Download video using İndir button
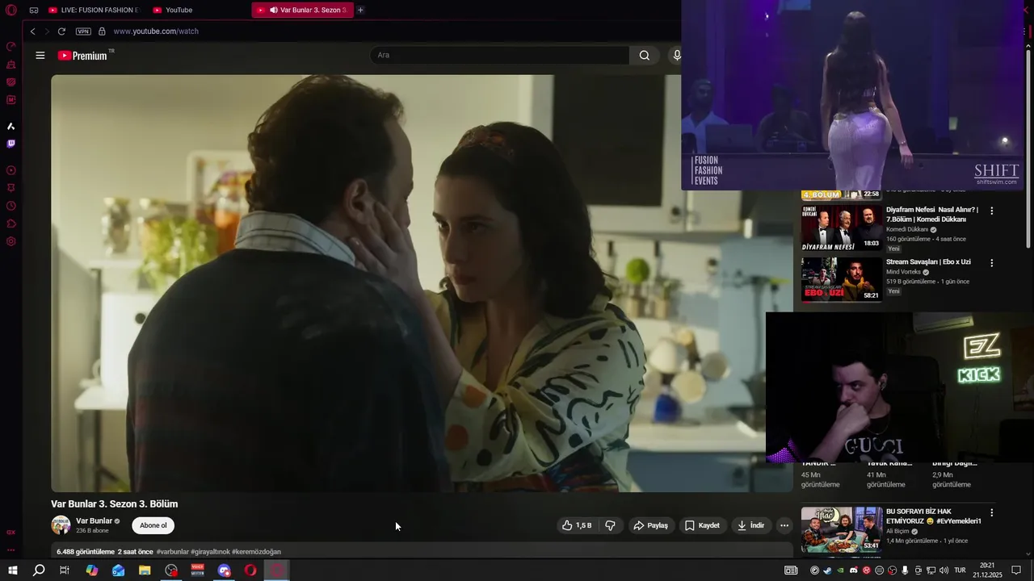This screenshot has width=1034, height=581. [x=750, y=525]
